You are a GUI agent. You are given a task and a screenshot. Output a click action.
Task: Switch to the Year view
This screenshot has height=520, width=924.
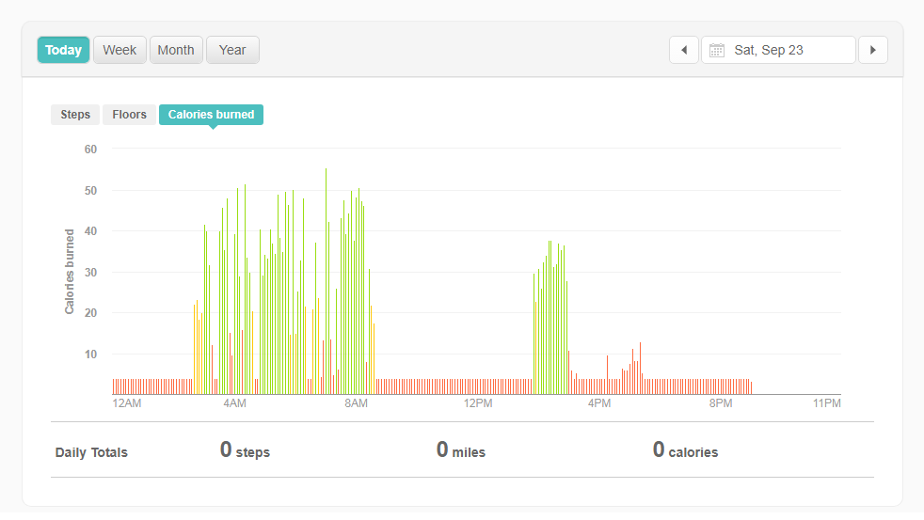click(232, 50)
